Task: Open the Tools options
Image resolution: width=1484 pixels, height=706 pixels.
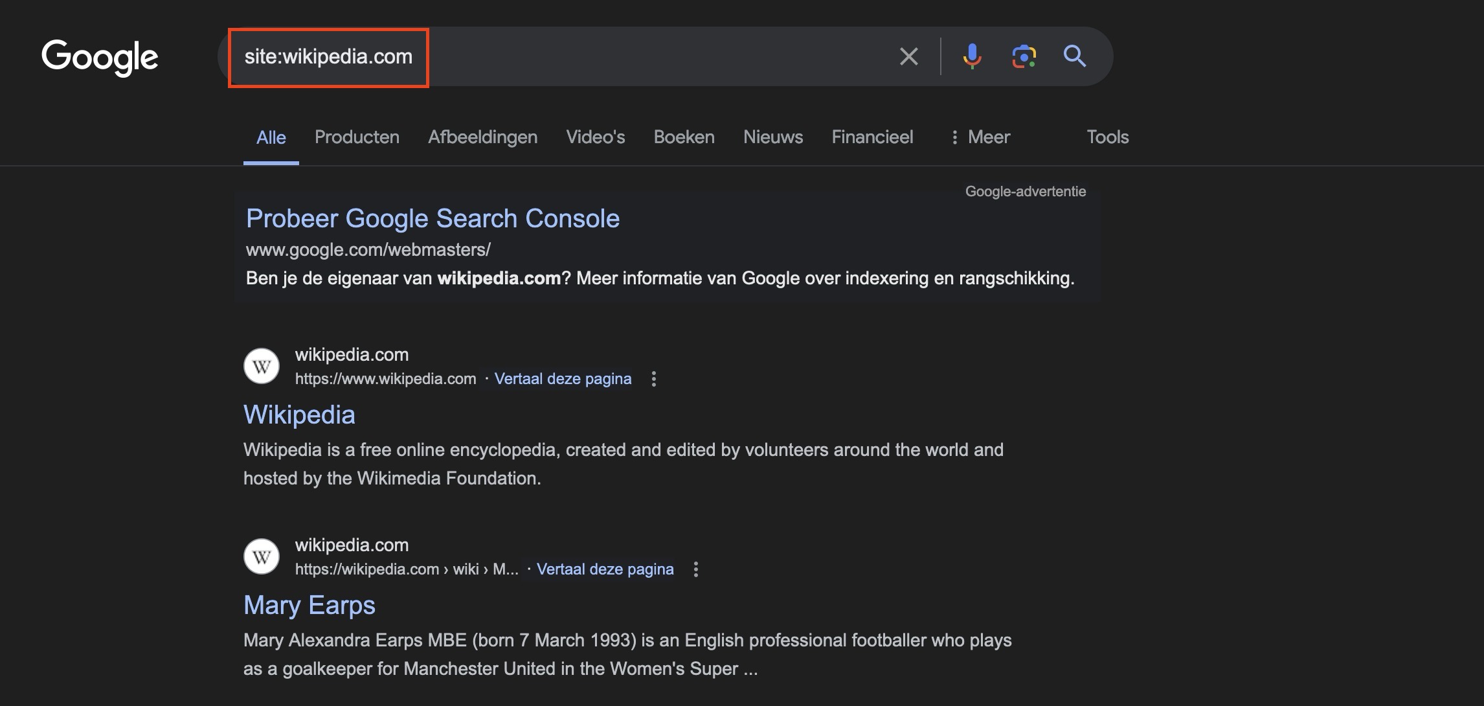Action: coord(1107,137)
